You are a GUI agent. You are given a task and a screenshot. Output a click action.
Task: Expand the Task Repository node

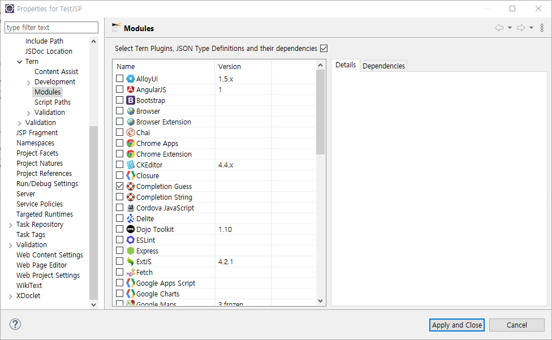click(x=10, y=225)
